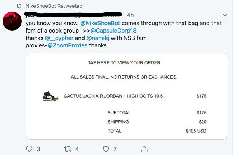Image resolution: width=233 pixels, height=155 pixels.
Task: Open the 4h tweet timestamp
Action: (x=130, y=15)
